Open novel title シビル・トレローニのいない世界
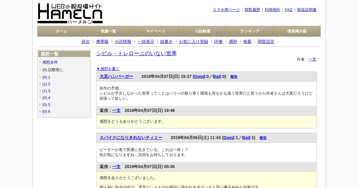 click(x=137, y=53)
